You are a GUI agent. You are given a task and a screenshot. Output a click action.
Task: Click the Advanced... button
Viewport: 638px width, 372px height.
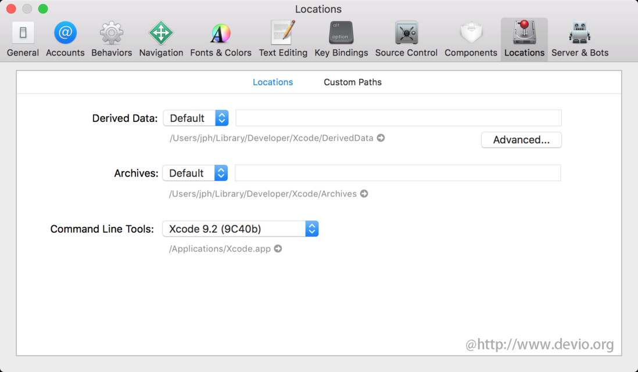(x=521, y=140)
